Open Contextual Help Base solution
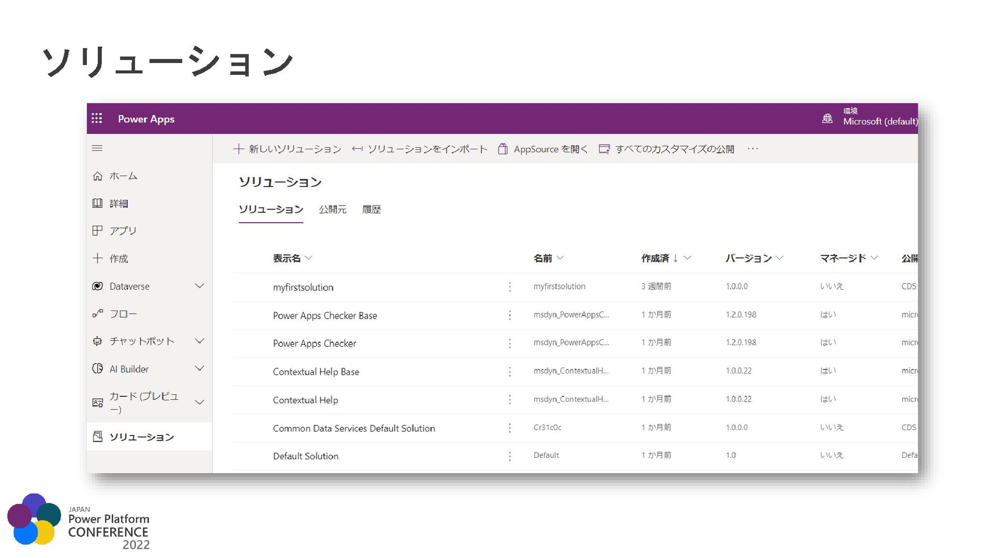 coord(316,371)
